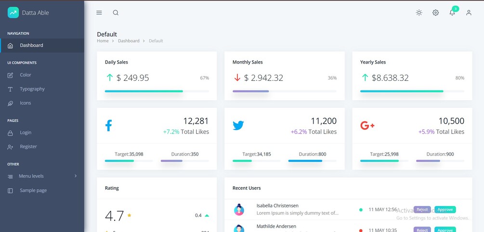Click the Icons feather icon
This screenshot has height=232, width=484.
tap(10, 103)
